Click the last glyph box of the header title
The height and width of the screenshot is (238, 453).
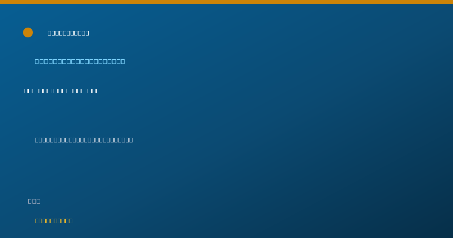click(x=87, y=33)
